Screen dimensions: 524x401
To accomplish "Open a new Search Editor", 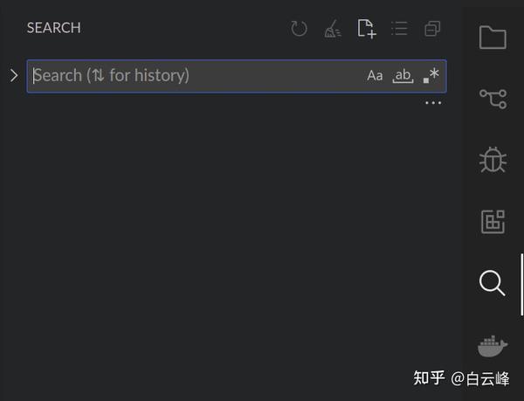I will click(x=367, y=29).
